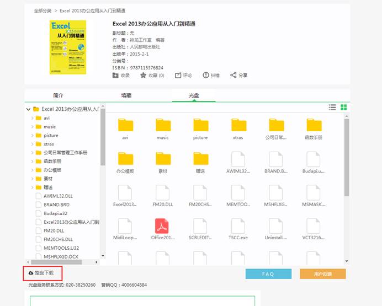Screen dimensions: 382x306
Task: Open the 赠送 folder icon in grid
Action: 201,159
